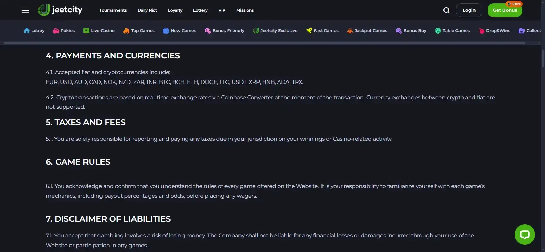The width and height of the screenshot is (545, 252).
Task: Click the Drop&Wins icon
Action: coord(481,31)
